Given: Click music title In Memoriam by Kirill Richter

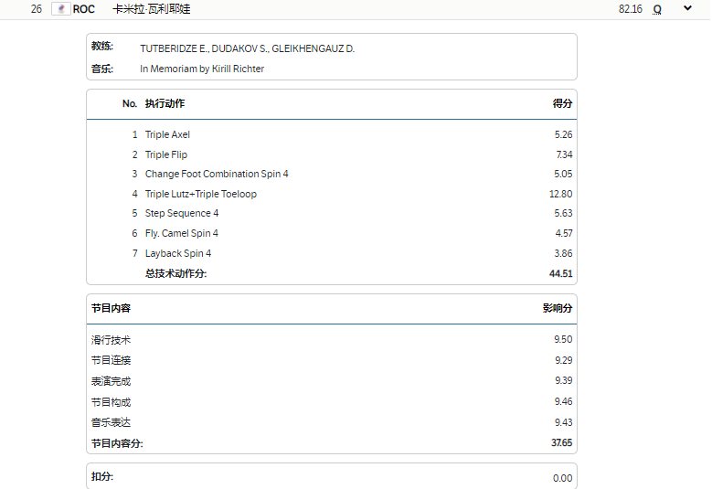Looking at the screenshot, I should pyautogui.click(x=202, y=69).
